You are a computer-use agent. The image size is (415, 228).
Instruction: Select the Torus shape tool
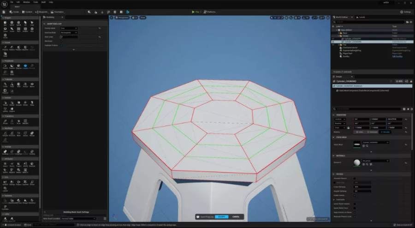(x=5, y=30)
